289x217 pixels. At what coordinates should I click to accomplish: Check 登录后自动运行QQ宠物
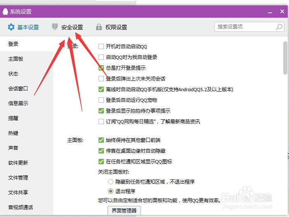tap(101, 100)
